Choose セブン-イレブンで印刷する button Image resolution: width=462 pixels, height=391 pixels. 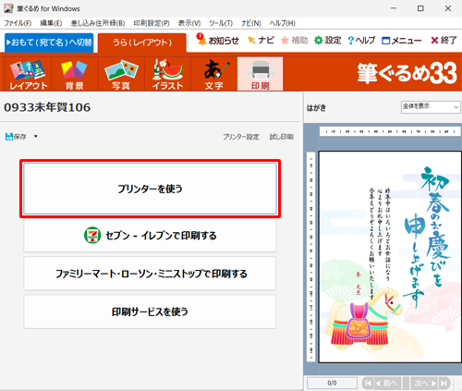[150, 236]
